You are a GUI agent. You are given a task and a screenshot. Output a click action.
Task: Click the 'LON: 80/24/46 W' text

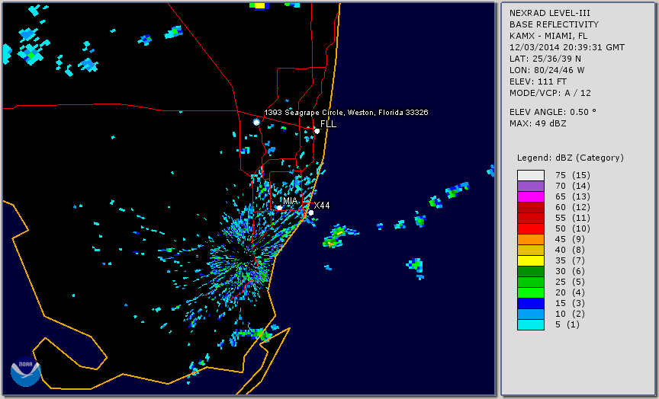pyautogui.click(x=547, y=70)
